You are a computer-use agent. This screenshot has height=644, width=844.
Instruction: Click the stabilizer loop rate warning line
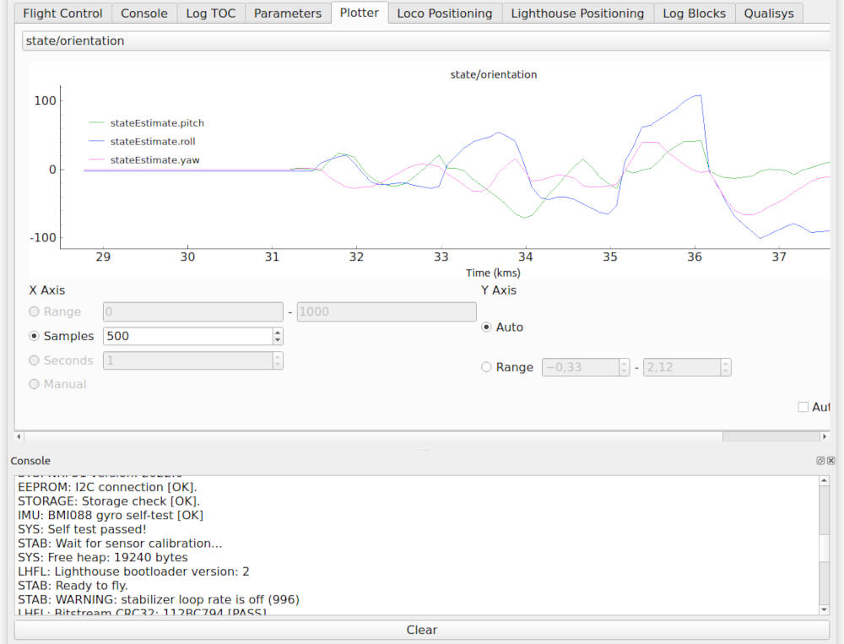[159, 600]
